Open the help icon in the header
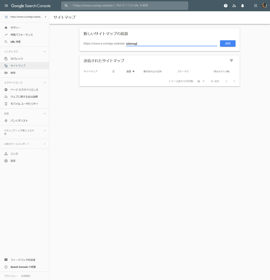The height and width of the screenshot is (280, 270). click(225, 6)
